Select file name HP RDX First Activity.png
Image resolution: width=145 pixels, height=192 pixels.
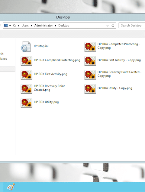[x=50, y=74]
